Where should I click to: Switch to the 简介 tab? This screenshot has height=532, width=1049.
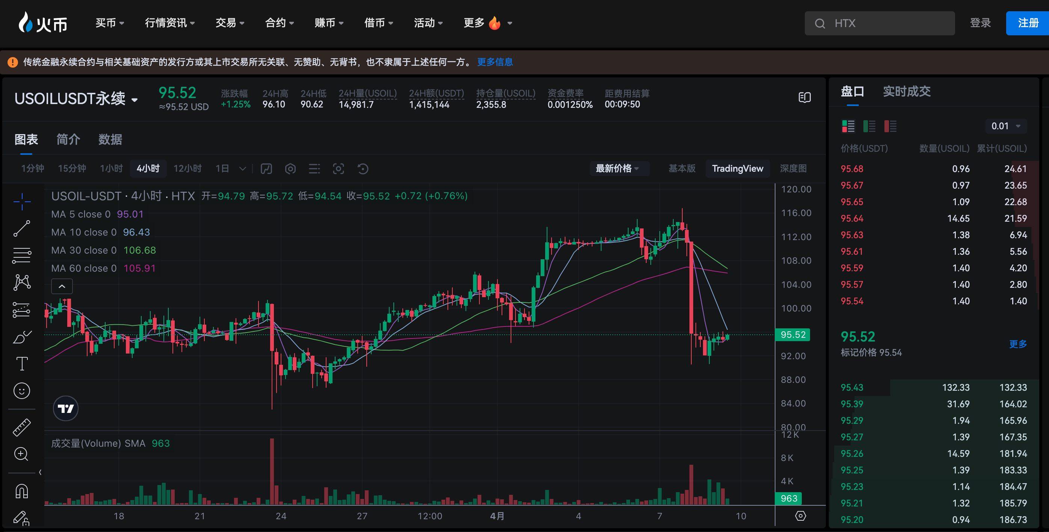(68, 139)
